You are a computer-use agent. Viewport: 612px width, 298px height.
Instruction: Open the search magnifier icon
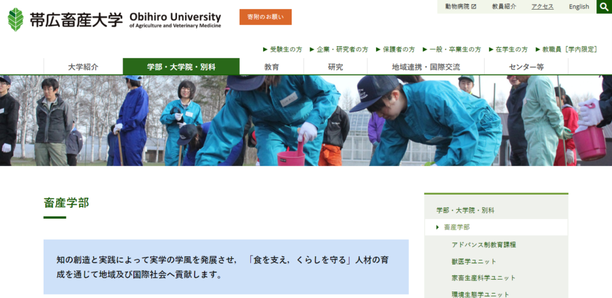[x=604, y=7]
